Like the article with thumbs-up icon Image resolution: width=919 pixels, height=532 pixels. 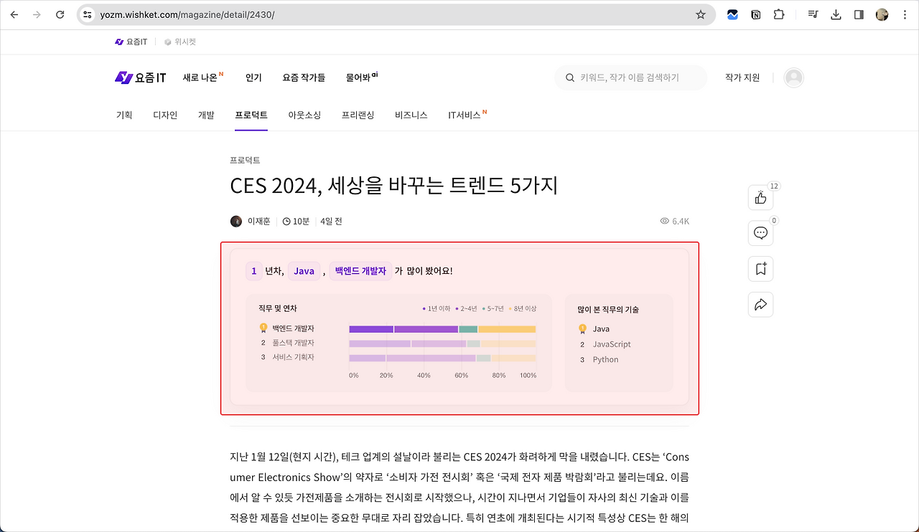pyautogui.click(x=760, y=198)
